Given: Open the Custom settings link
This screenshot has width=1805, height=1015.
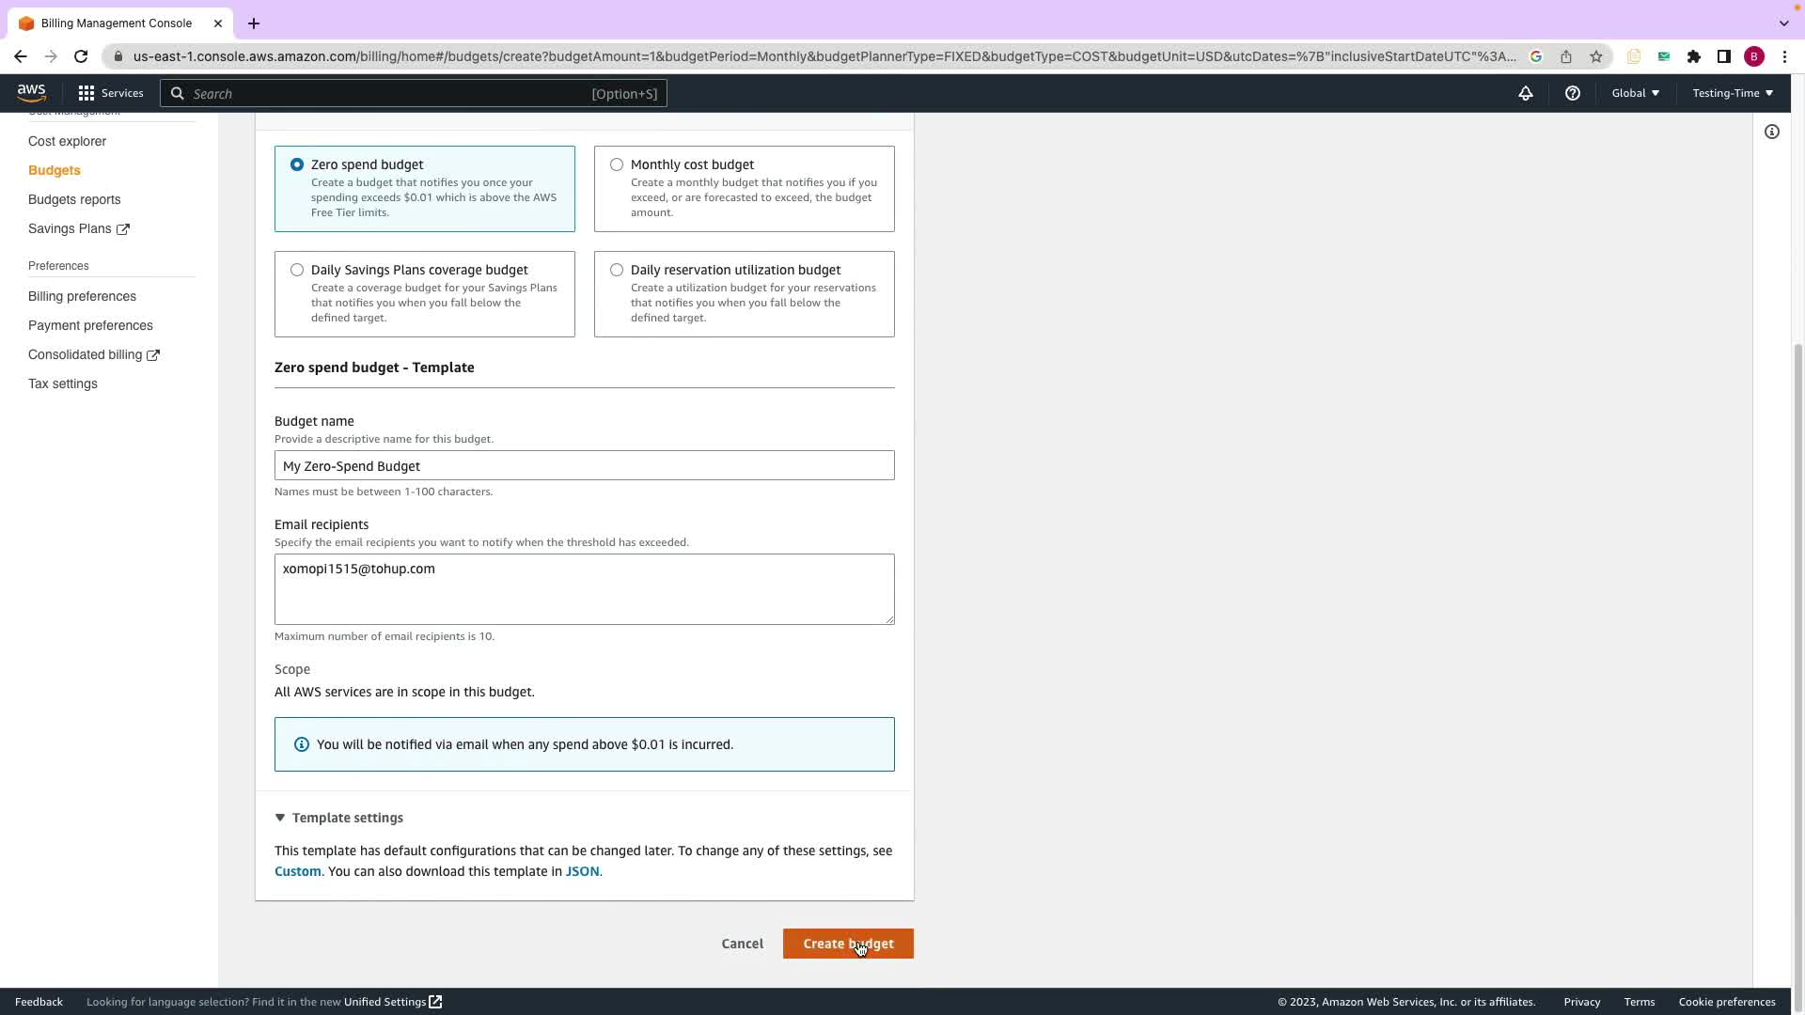Looking at the screenshot, I should 297,871.
